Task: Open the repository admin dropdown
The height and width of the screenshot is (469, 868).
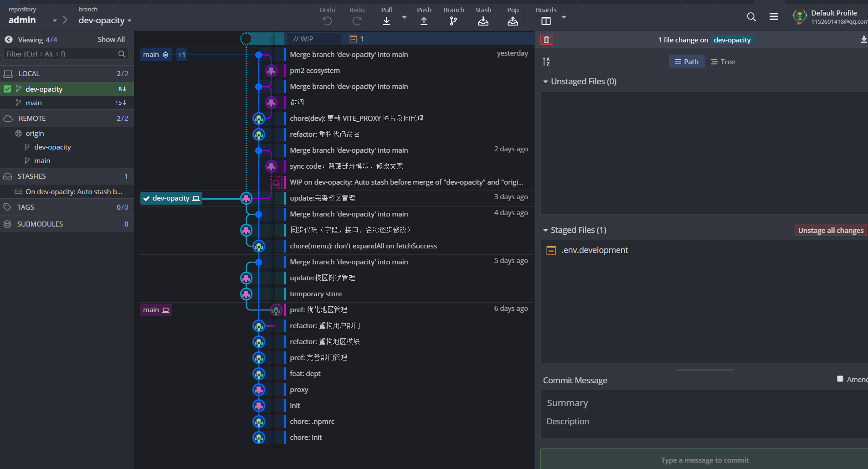Action: pyautogui.click(x=55, y=21)
